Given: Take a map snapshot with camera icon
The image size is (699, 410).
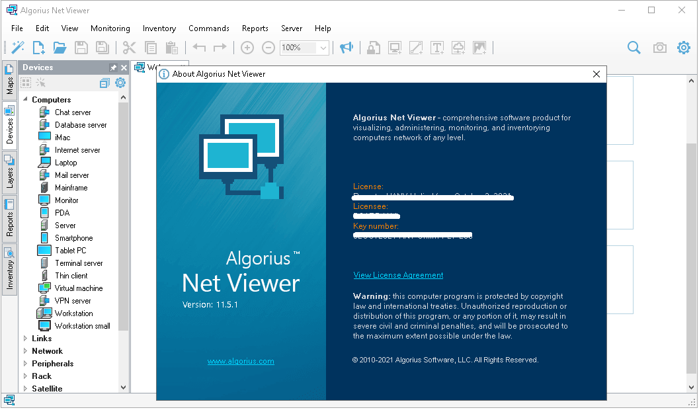Looking at the screenshot, I should (660, 47).
